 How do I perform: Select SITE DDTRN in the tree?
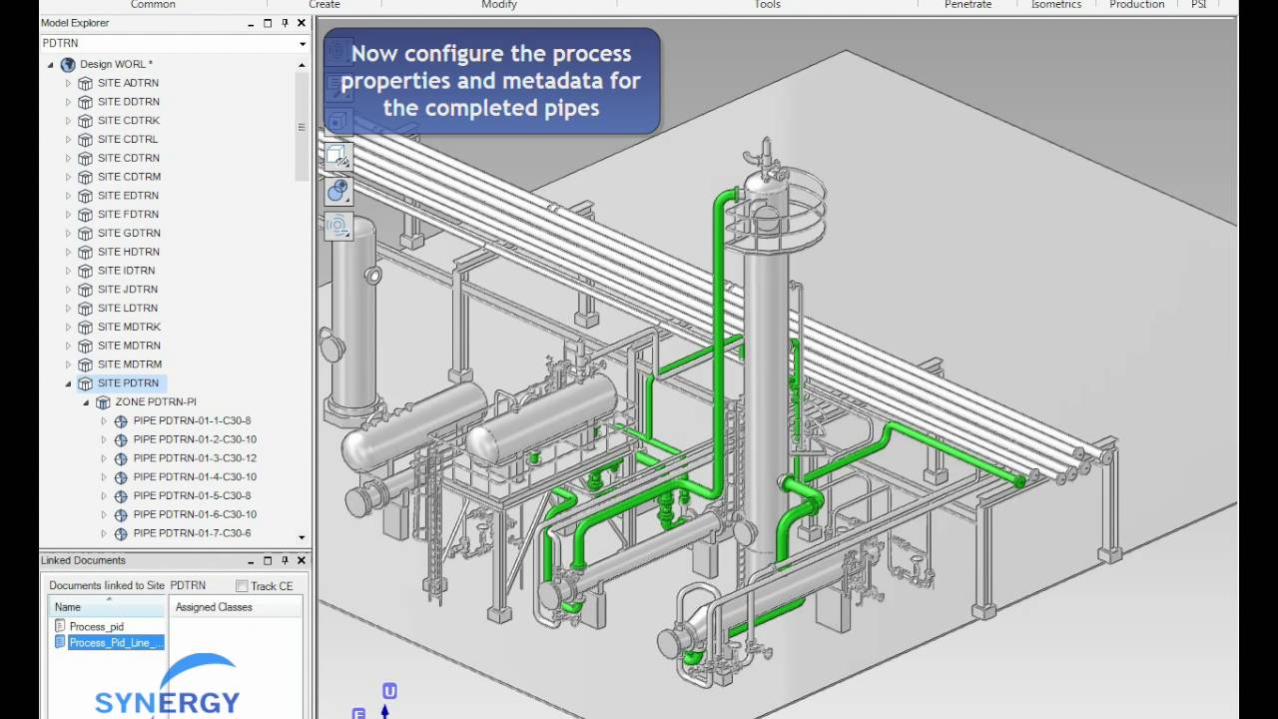129,102
